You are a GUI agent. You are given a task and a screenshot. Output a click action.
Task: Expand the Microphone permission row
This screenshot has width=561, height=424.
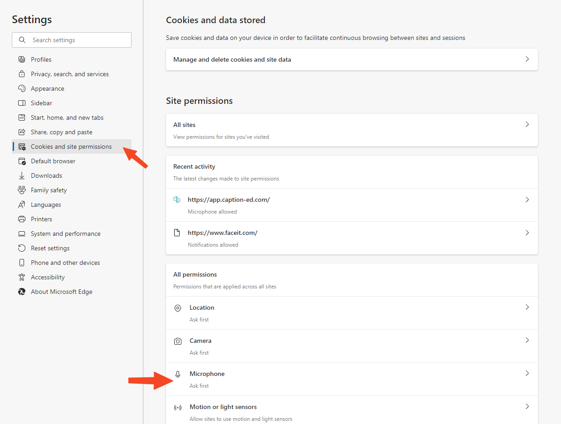coord(527,373)
